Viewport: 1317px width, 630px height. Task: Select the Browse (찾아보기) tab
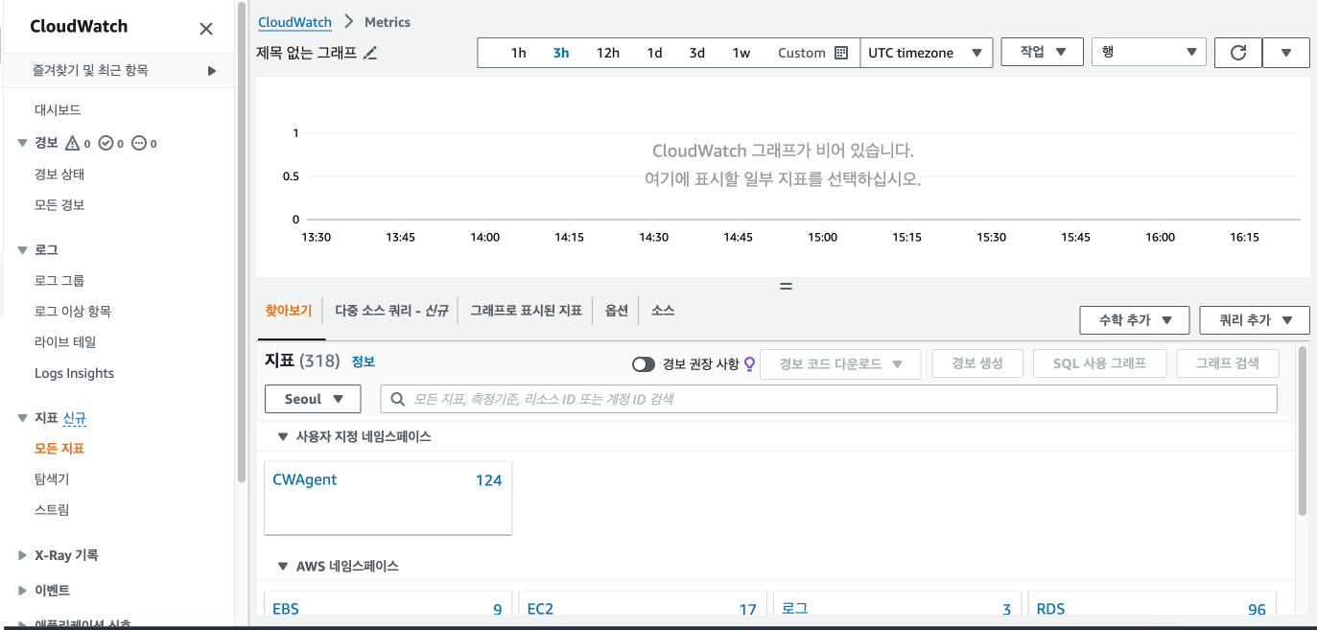(289, 311)
